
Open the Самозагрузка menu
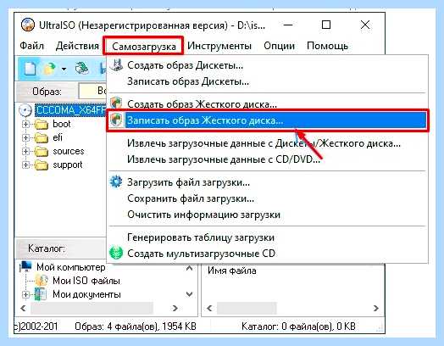coord(144,46)
